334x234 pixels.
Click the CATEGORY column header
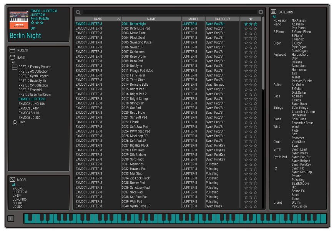[x=223, y=19]
